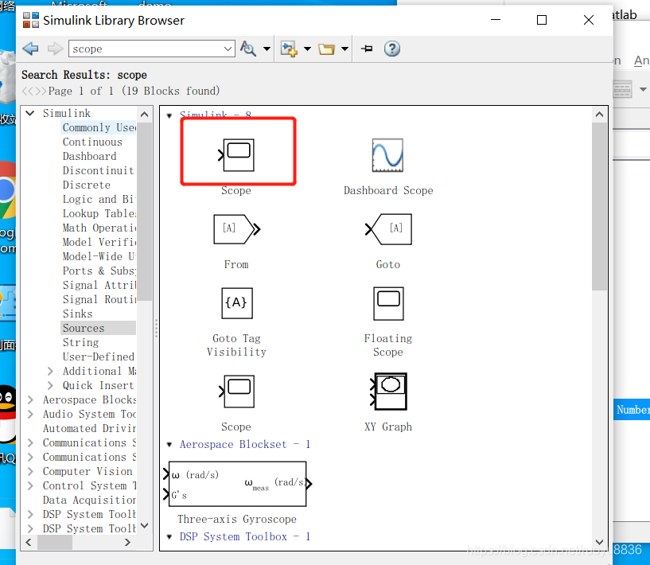Screen dimensions: 650x565
Task: Select the Signal Routing library
Action: (x=99, y=300)
